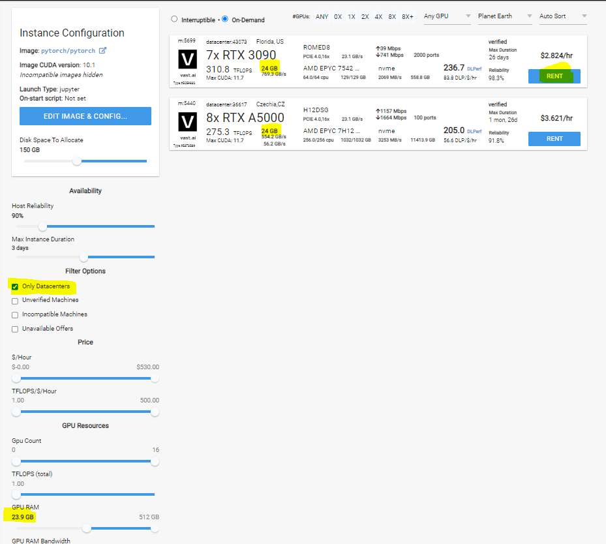Click the 23.9 GB GPU RAM value
Viewport: 606px width, 544px height.
(x=23, y=517)
